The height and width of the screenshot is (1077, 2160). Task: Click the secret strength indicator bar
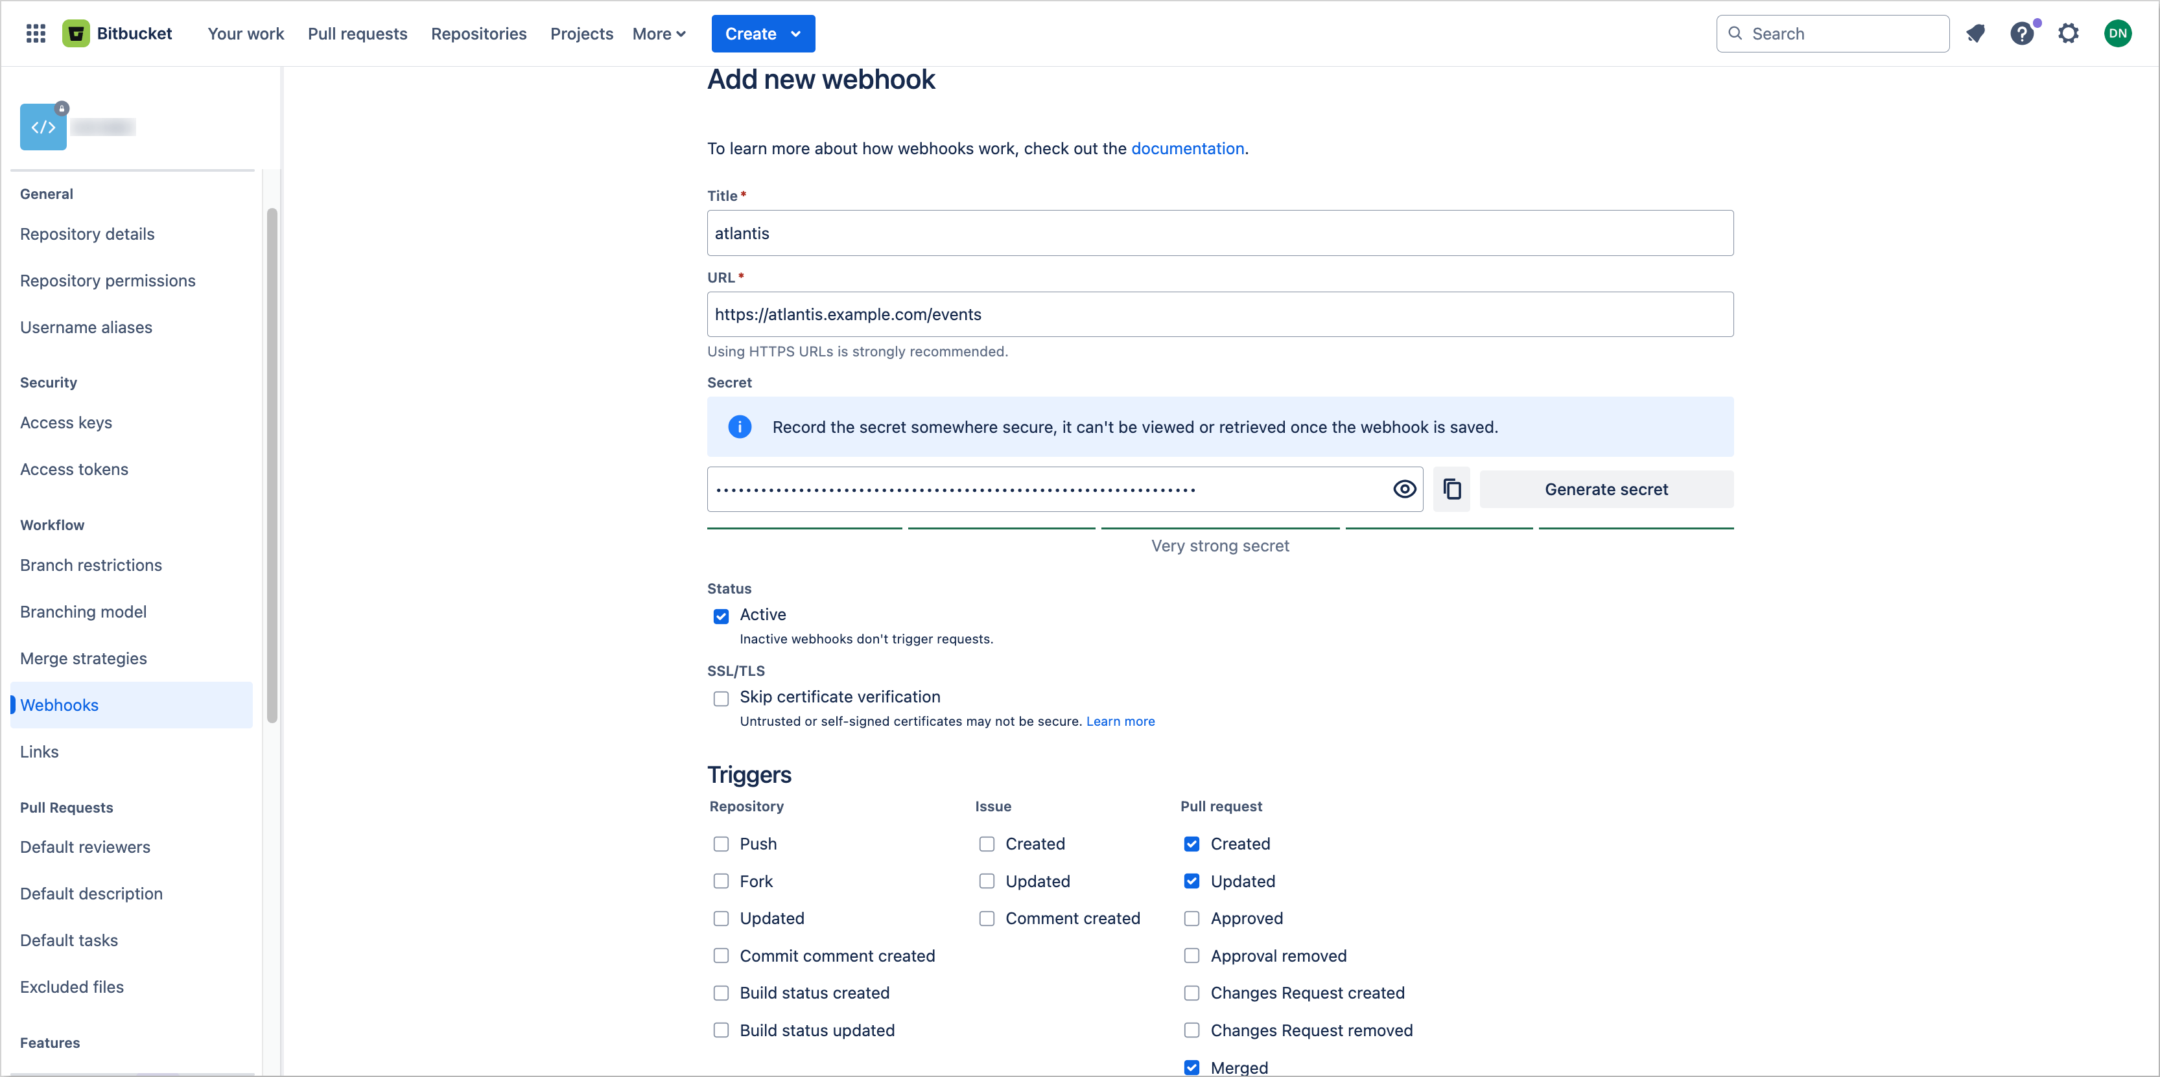(x=1219, y=528)
